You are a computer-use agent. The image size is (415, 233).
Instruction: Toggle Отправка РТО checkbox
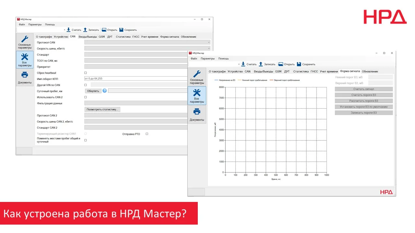[x=147, y=134]
